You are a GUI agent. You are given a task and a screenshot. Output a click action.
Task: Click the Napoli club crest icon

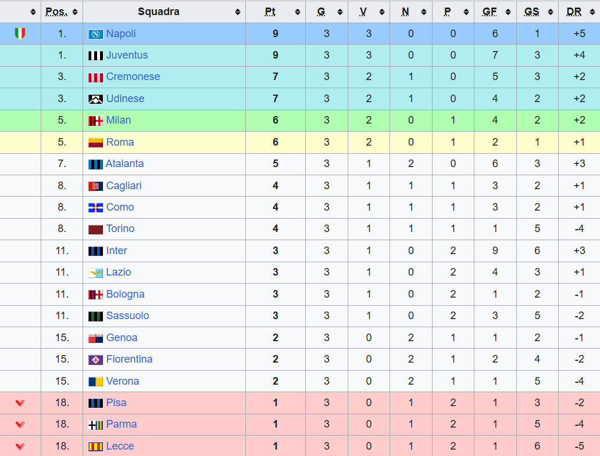coord(95,34)
